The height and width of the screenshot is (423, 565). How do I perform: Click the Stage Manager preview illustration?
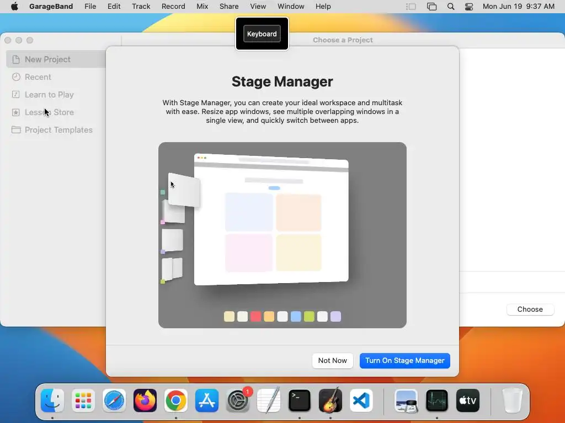click(282, 235)
